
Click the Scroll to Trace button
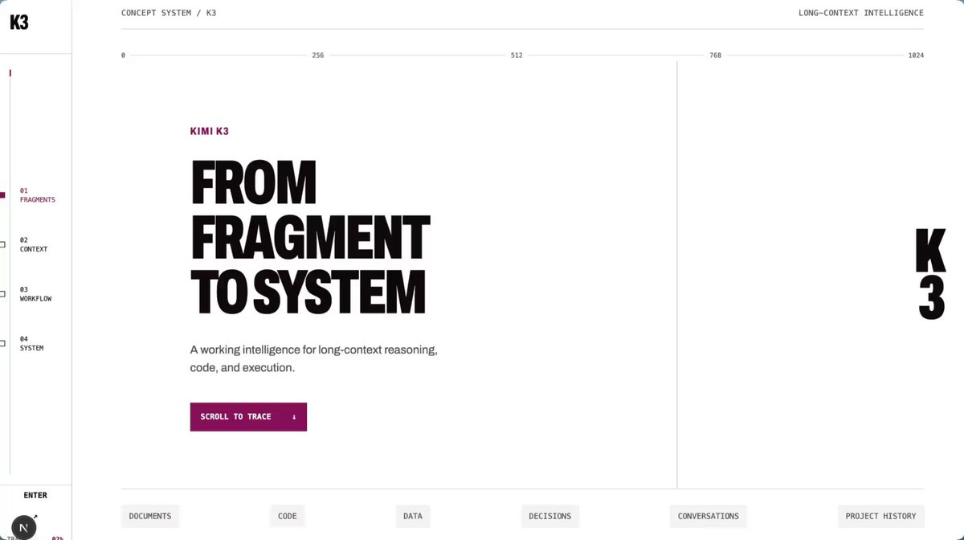click(248, 417)
